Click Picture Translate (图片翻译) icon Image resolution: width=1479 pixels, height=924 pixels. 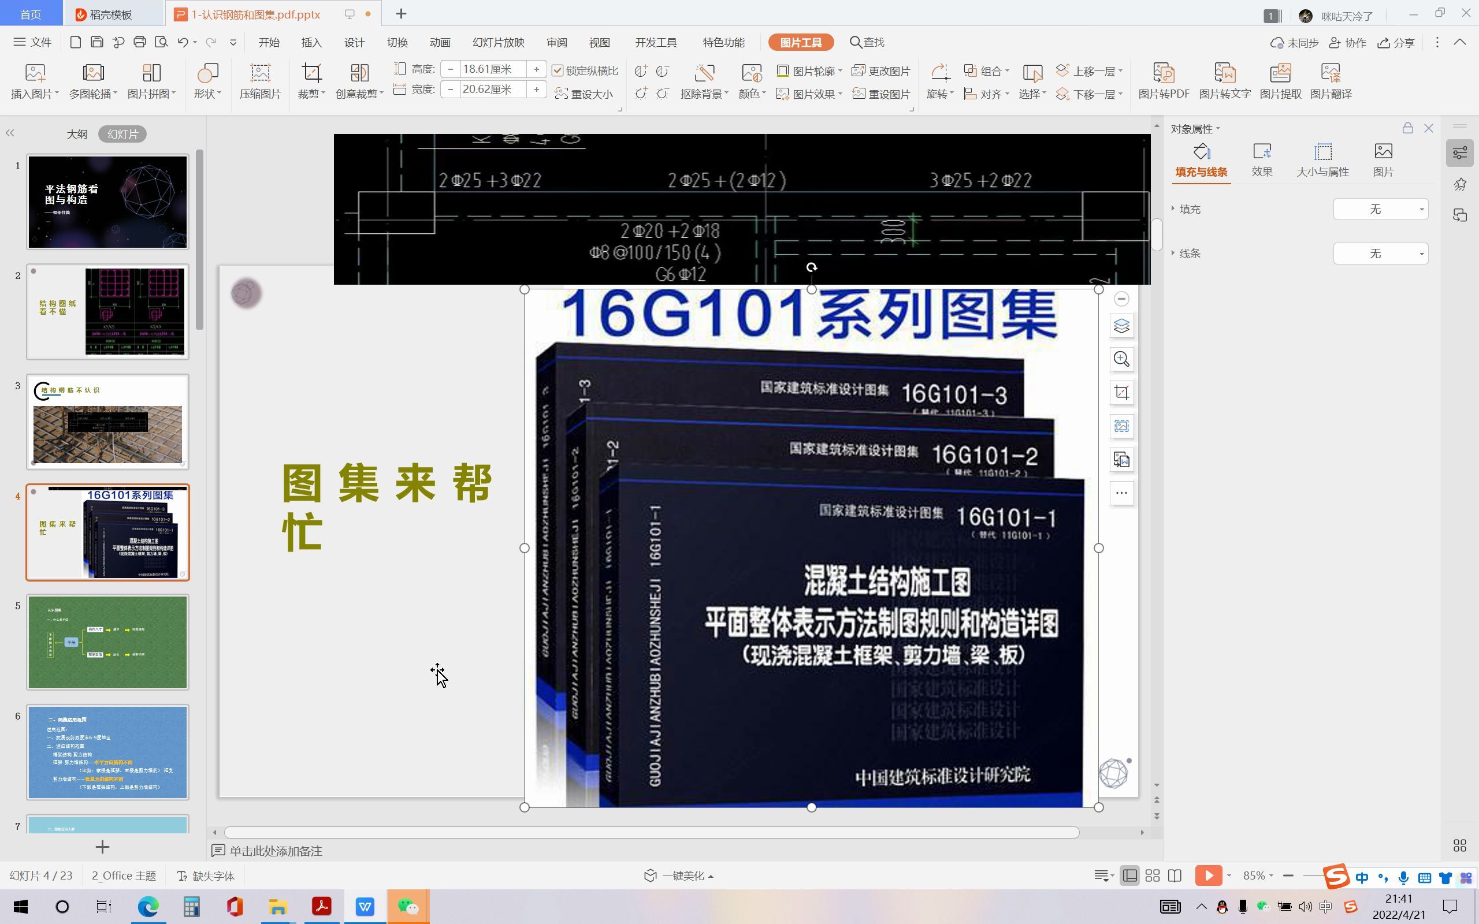click(1331, 81)
